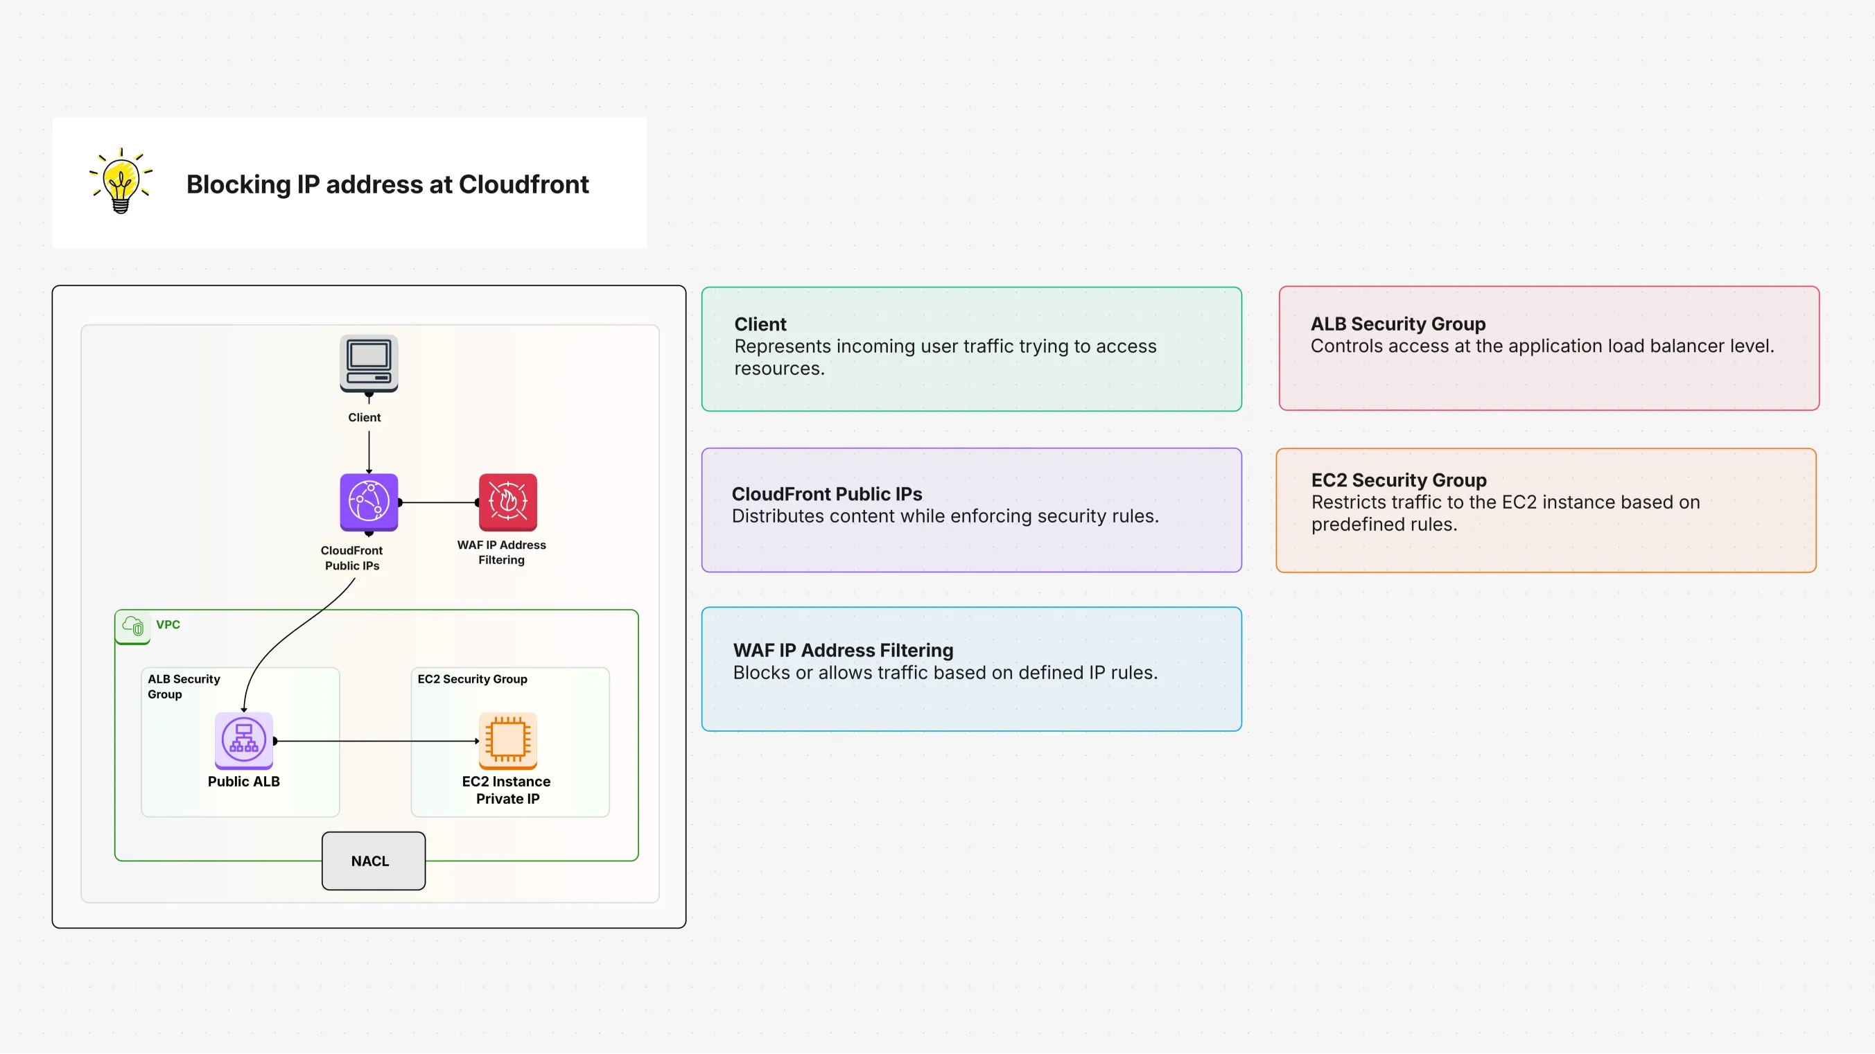The width and height of the screenshot is (1875, 1054).
Task: Select the EC2 Instance Private IP label
Action: pyautogui.click(x=507, y=790)
